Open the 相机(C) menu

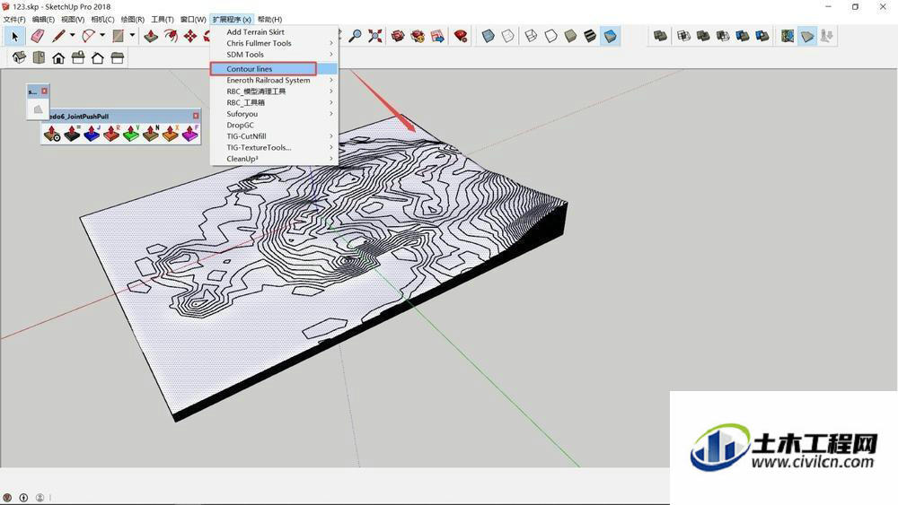point(102,20)
